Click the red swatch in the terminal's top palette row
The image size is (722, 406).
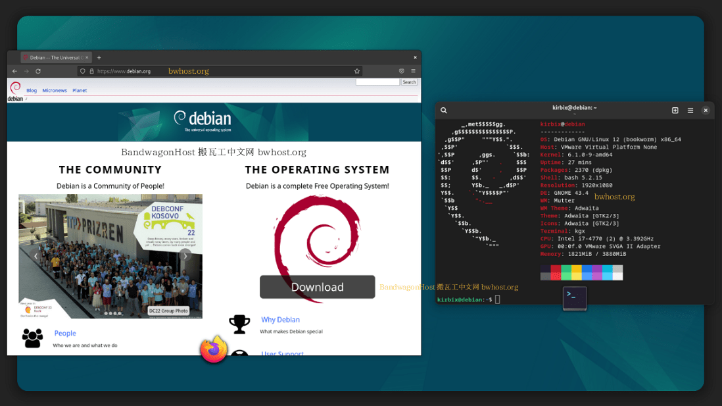click(x=556, y=268)
